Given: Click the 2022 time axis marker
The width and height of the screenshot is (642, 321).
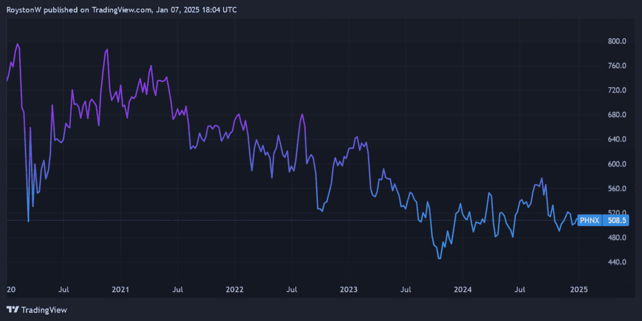Looking at the screenshot, I should pyautogui.click(x=234, y=289).
